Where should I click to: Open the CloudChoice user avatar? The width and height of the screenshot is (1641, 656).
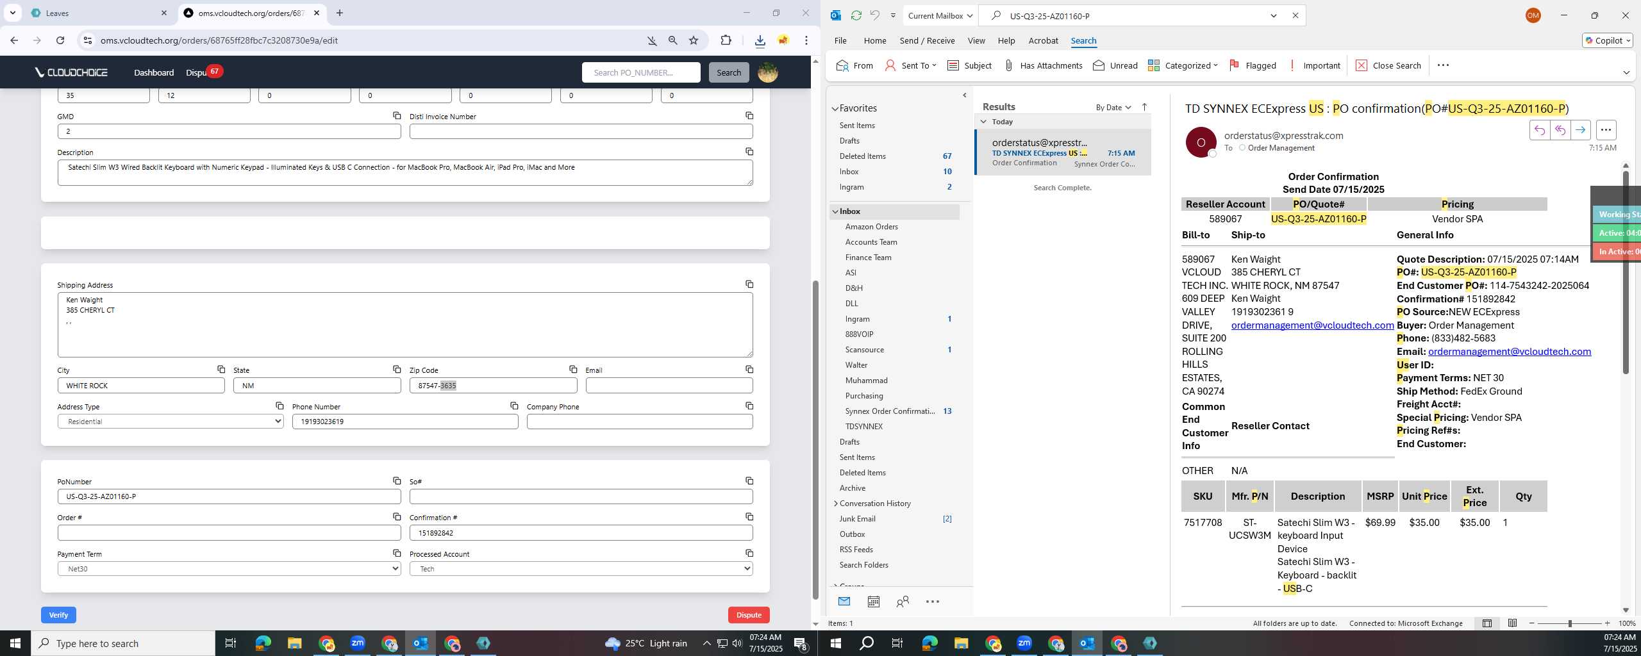click(767, 72)
